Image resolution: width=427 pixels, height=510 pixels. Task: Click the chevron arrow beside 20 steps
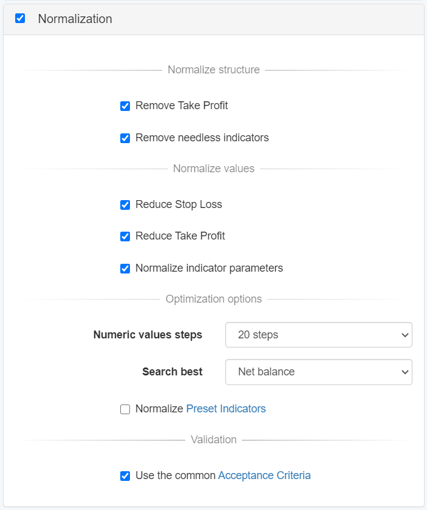405,335
